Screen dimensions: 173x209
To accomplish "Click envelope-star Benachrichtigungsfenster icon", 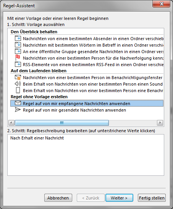I will 18,78.
